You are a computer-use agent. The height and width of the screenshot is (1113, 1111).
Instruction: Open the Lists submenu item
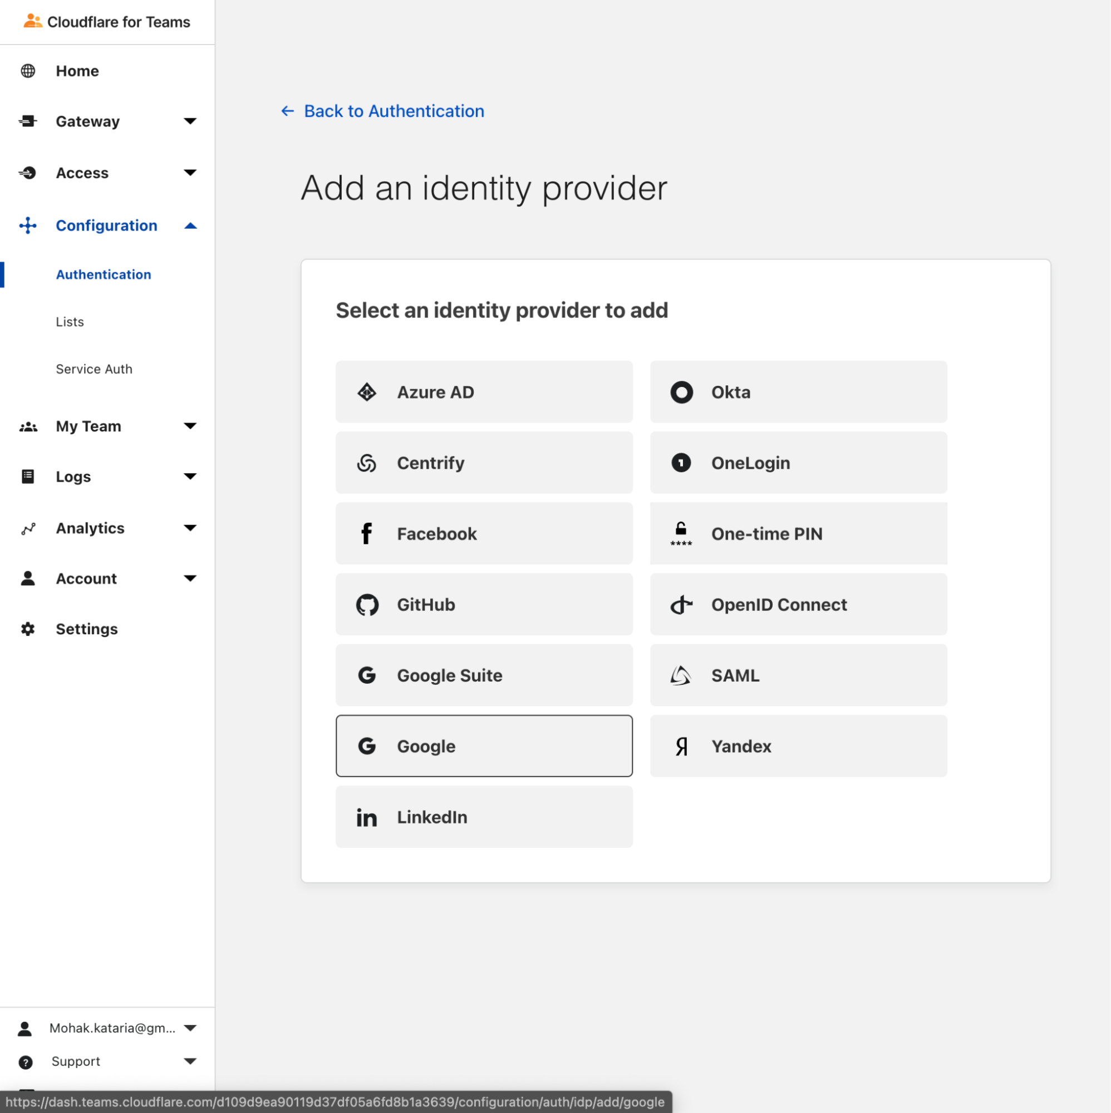pyautogui.click(x=70, y=322)
